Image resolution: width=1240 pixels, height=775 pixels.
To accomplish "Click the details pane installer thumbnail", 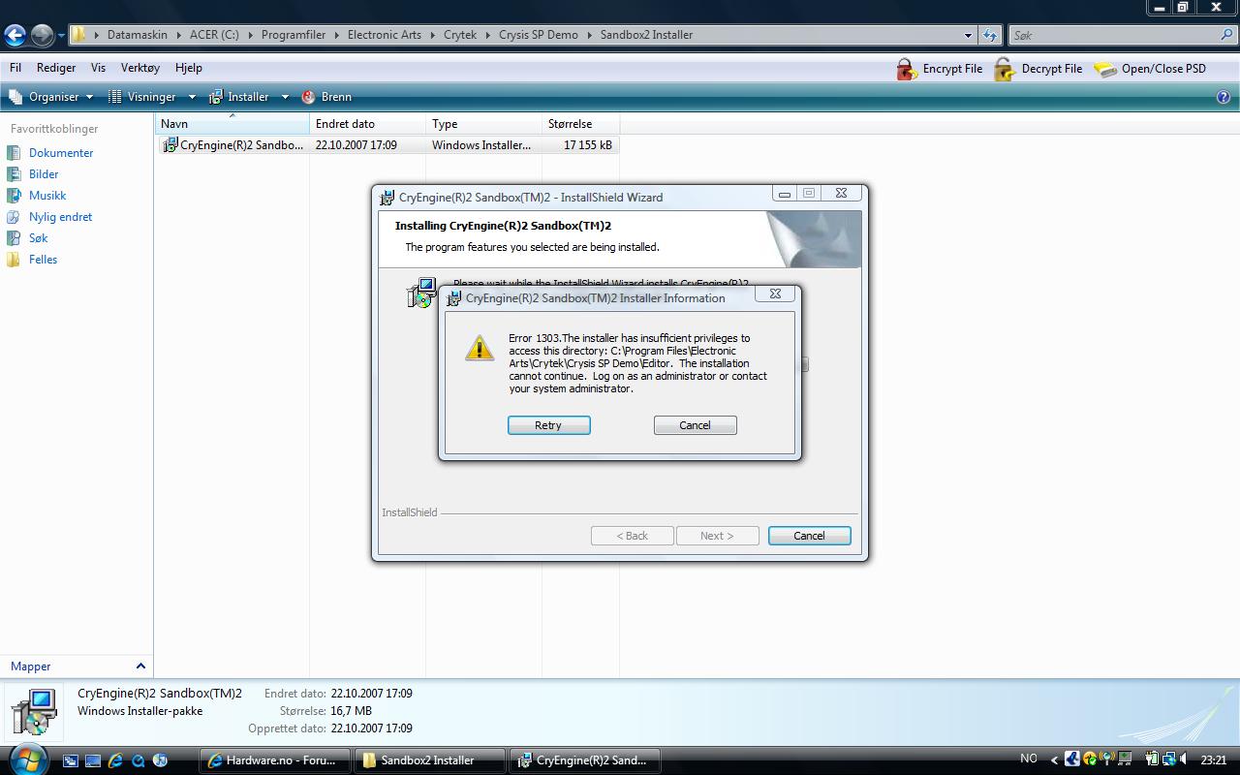I will (x=35, y=712).
